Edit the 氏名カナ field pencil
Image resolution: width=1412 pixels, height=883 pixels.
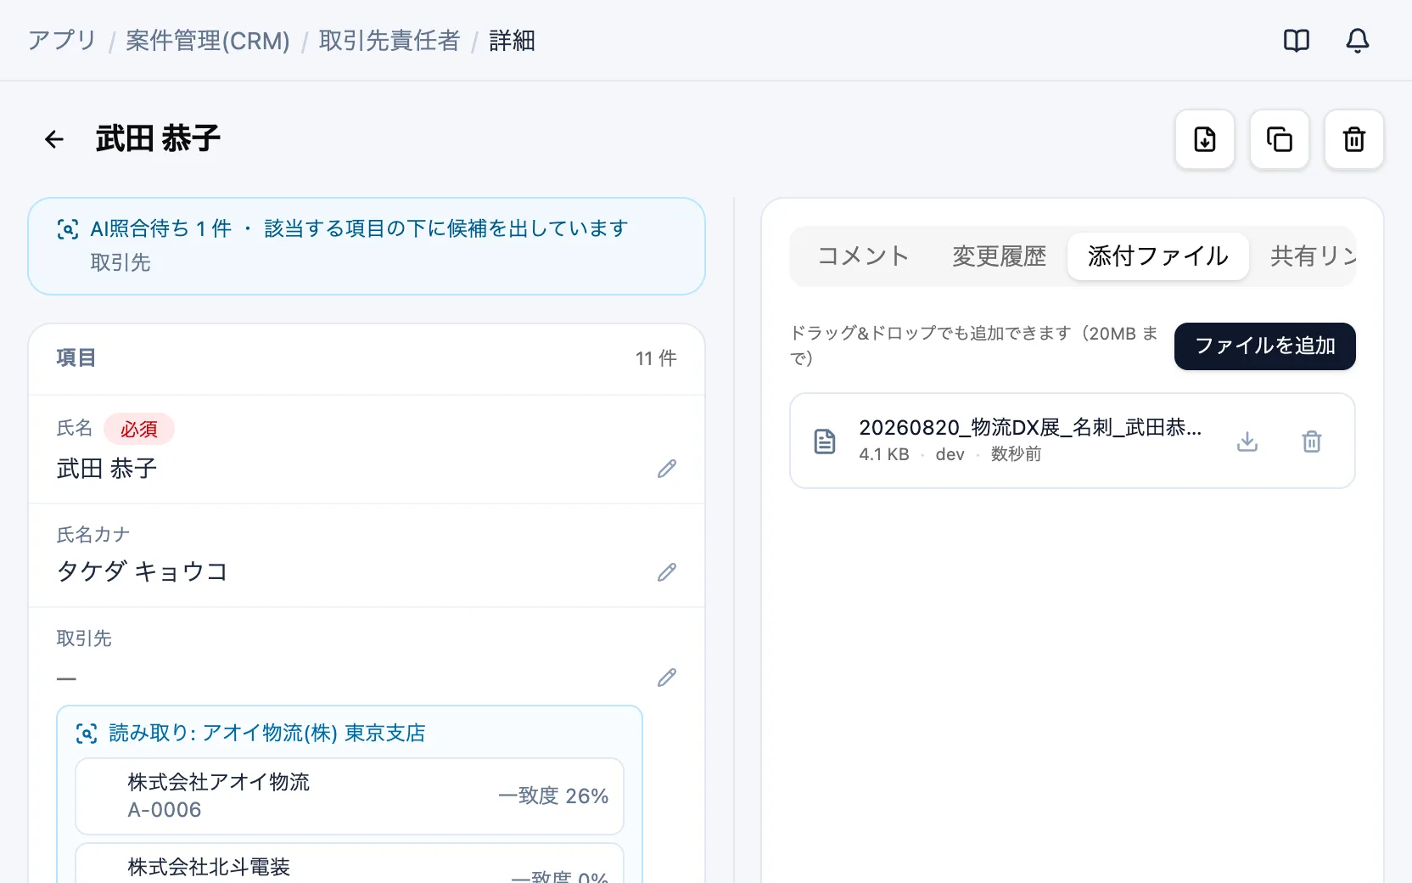coord(667,572)
